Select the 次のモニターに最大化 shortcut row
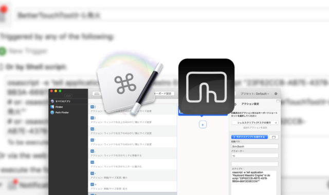The height and width of the screenshot is (195, 329). coord(133,164)
